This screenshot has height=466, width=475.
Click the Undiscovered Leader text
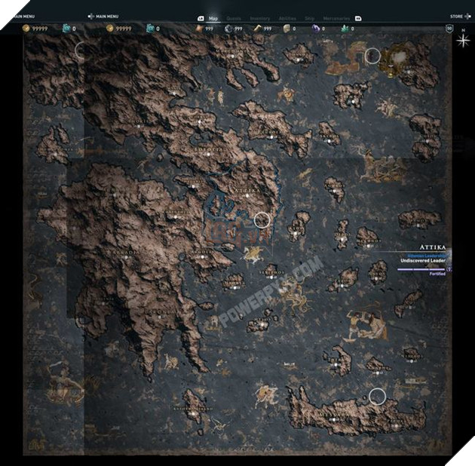point(423,261)
